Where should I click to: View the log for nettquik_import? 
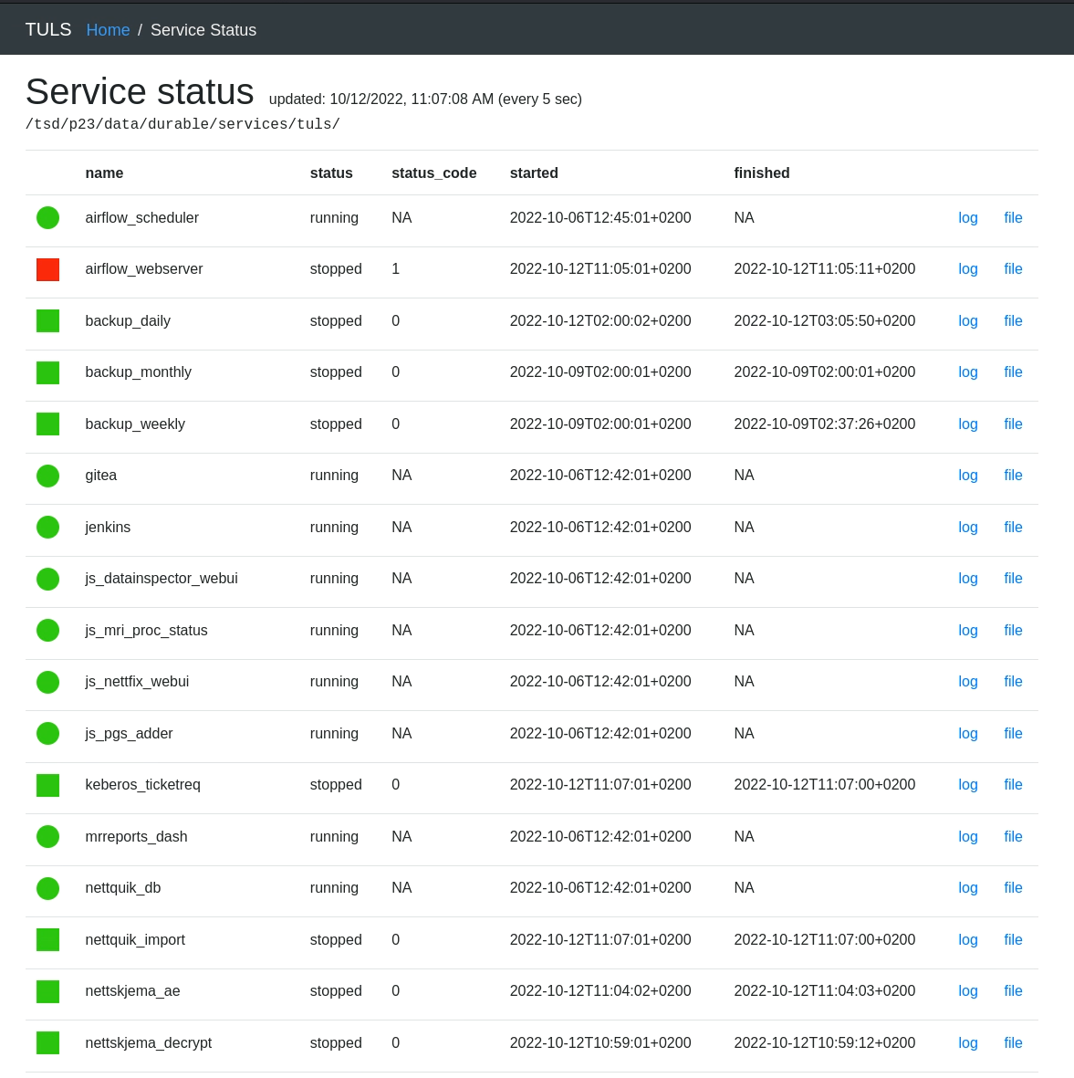967,940
